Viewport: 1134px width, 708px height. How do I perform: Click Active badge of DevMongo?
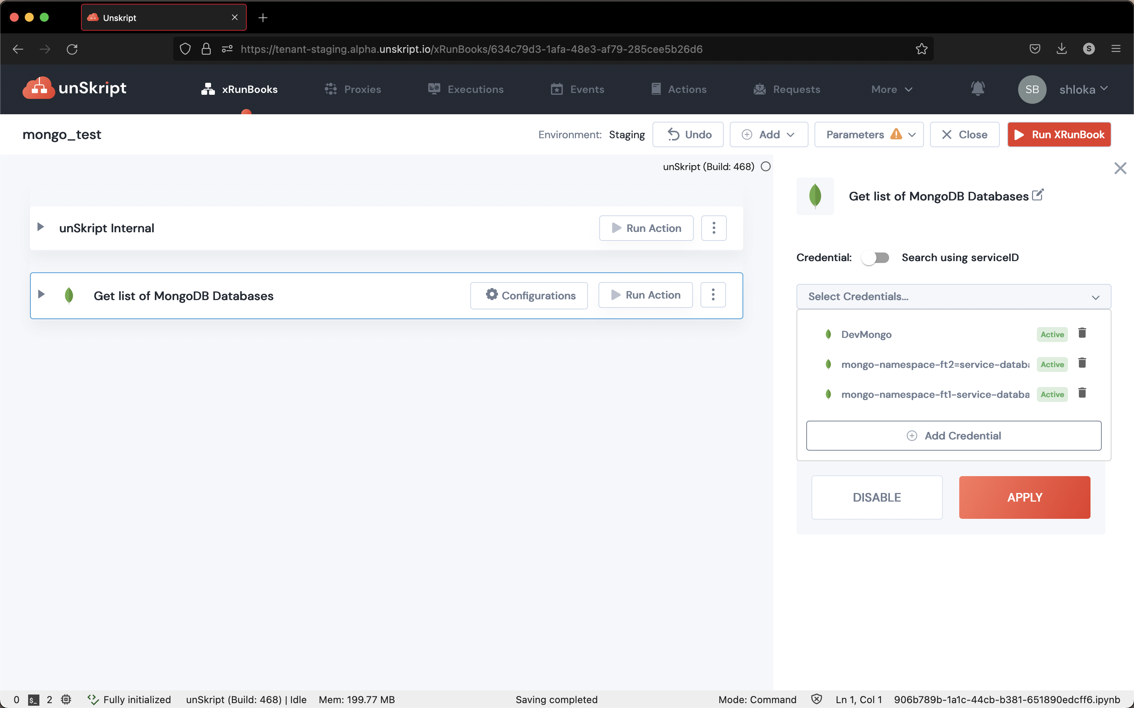pyautogui.click(x=1052, y=334)
